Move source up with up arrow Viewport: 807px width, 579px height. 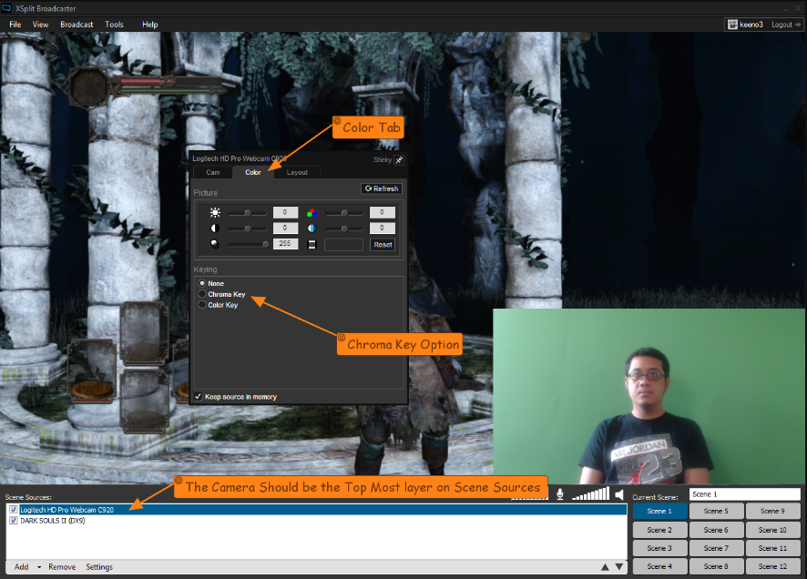[605, 566]
